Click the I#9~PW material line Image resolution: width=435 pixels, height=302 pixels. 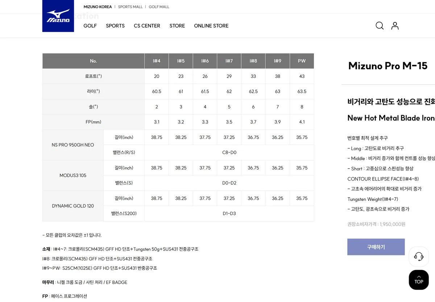tap(100, 268)
